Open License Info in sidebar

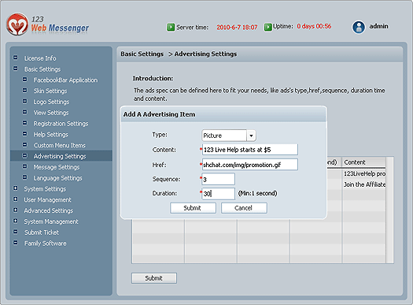[40, 58]
